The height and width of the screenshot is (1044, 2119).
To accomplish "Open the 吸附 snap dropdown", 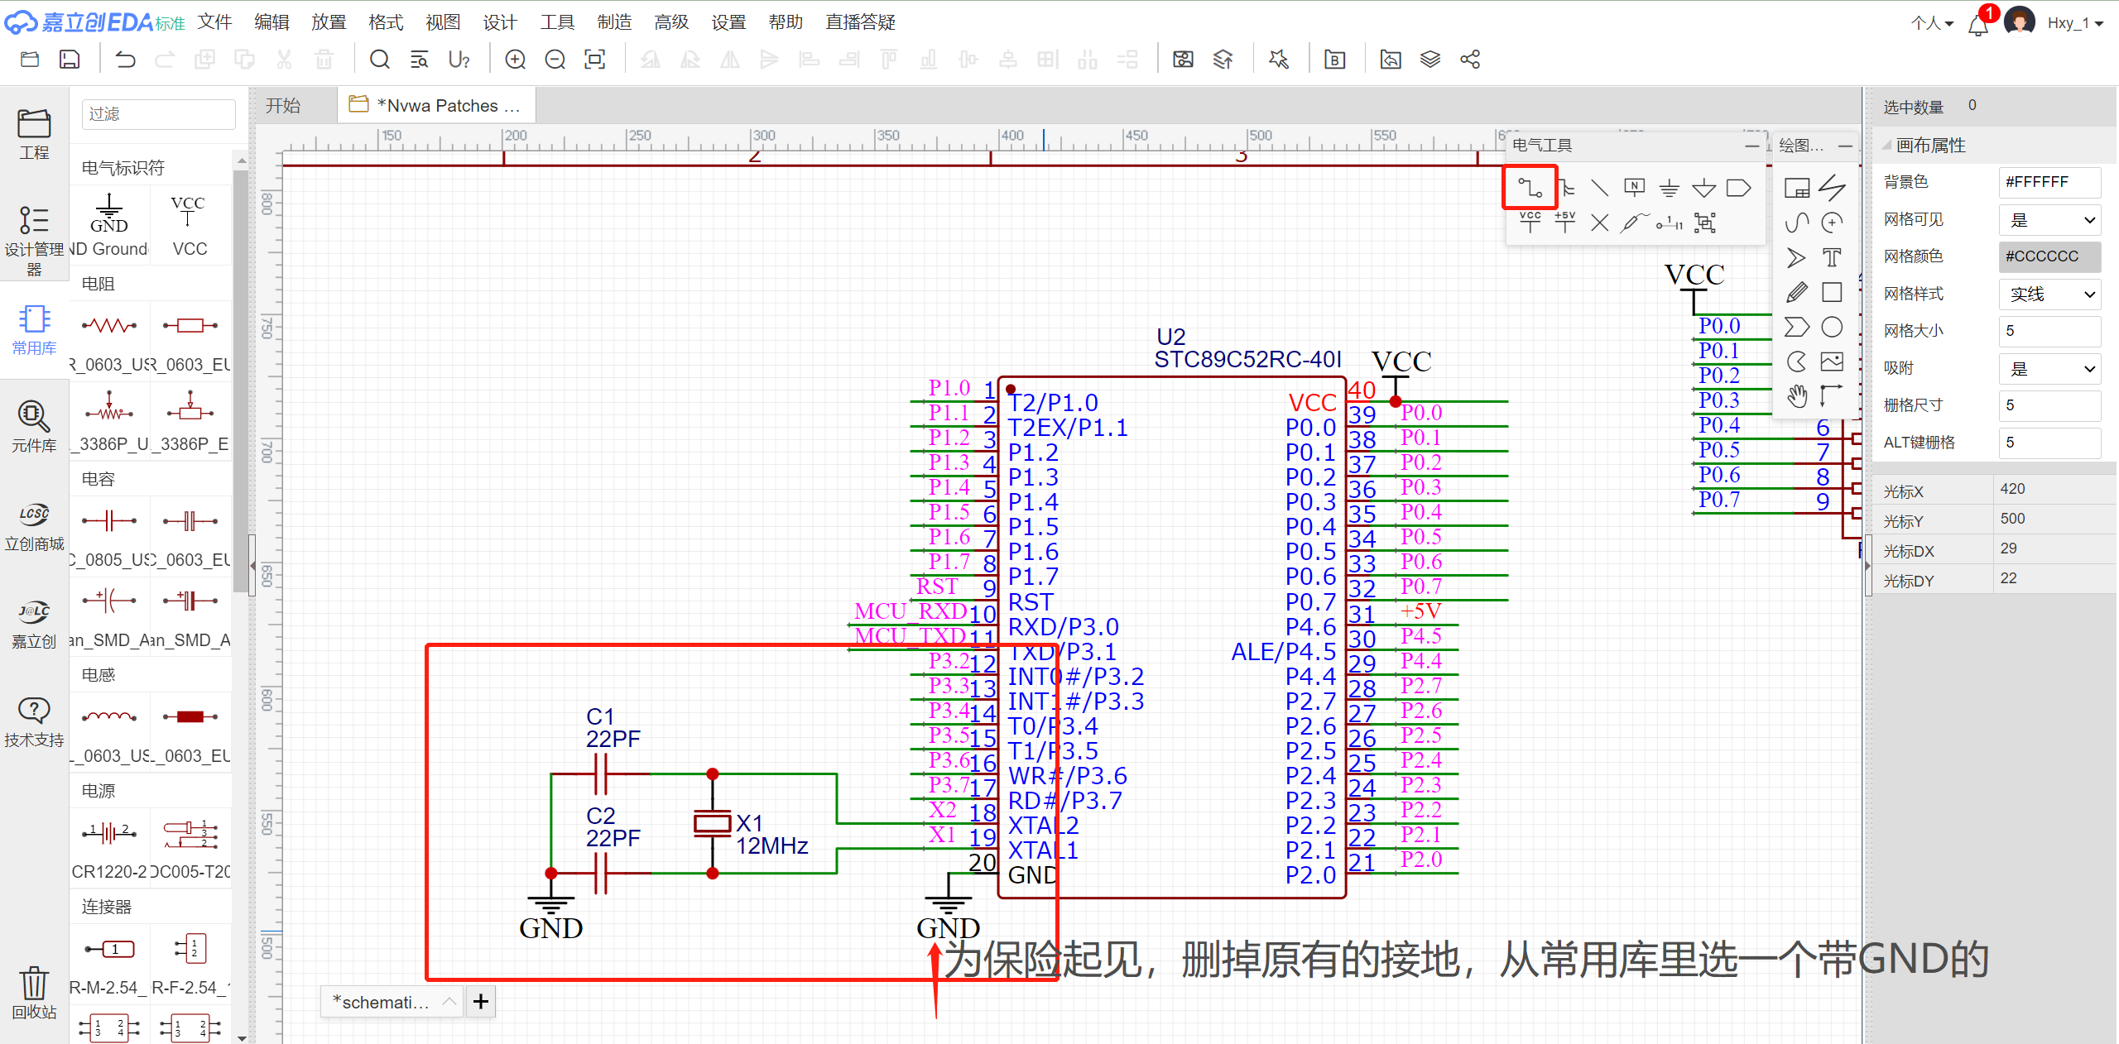I will point(2050,369).
